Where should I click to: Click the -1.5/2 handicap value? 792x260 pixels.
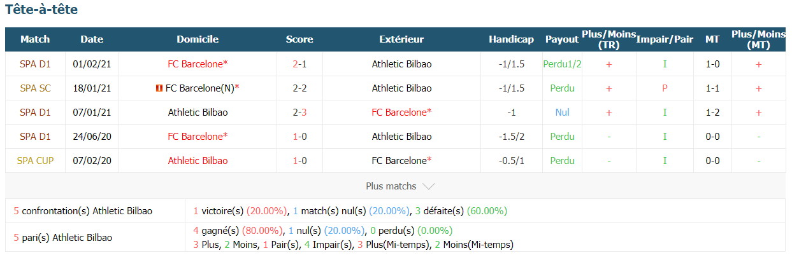(511, 137)
